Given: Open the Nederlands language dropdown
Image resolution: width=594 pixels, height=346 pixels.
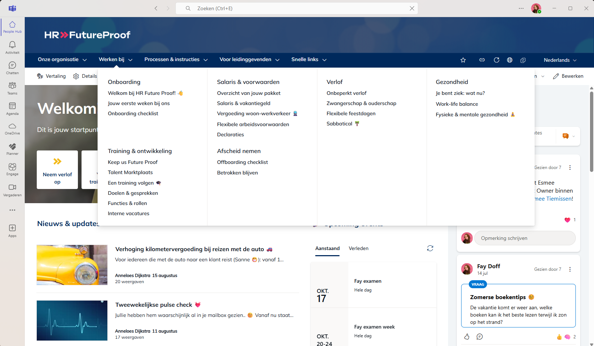Looking at the screenshot, I should [x=560, y=60].
